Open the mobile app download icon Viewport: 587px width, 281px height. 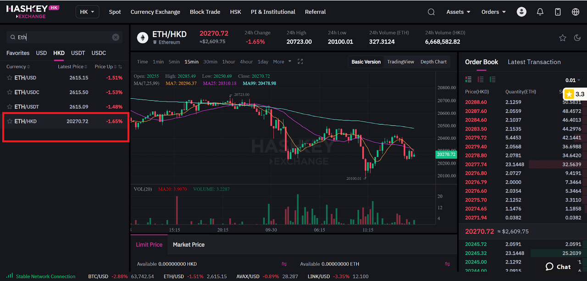coord(558,12)
